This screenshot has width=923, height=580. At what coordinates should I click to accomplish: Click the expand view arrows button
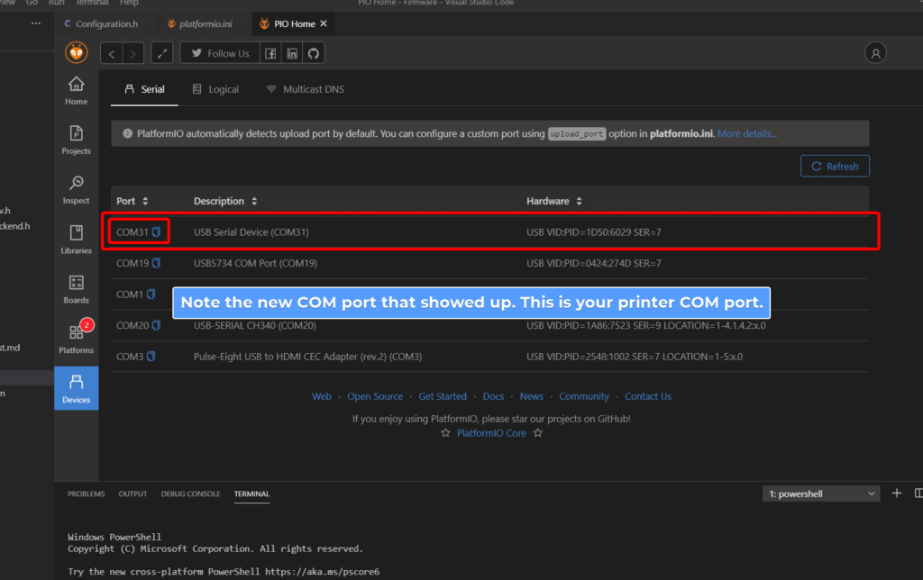tap(162, 53)
